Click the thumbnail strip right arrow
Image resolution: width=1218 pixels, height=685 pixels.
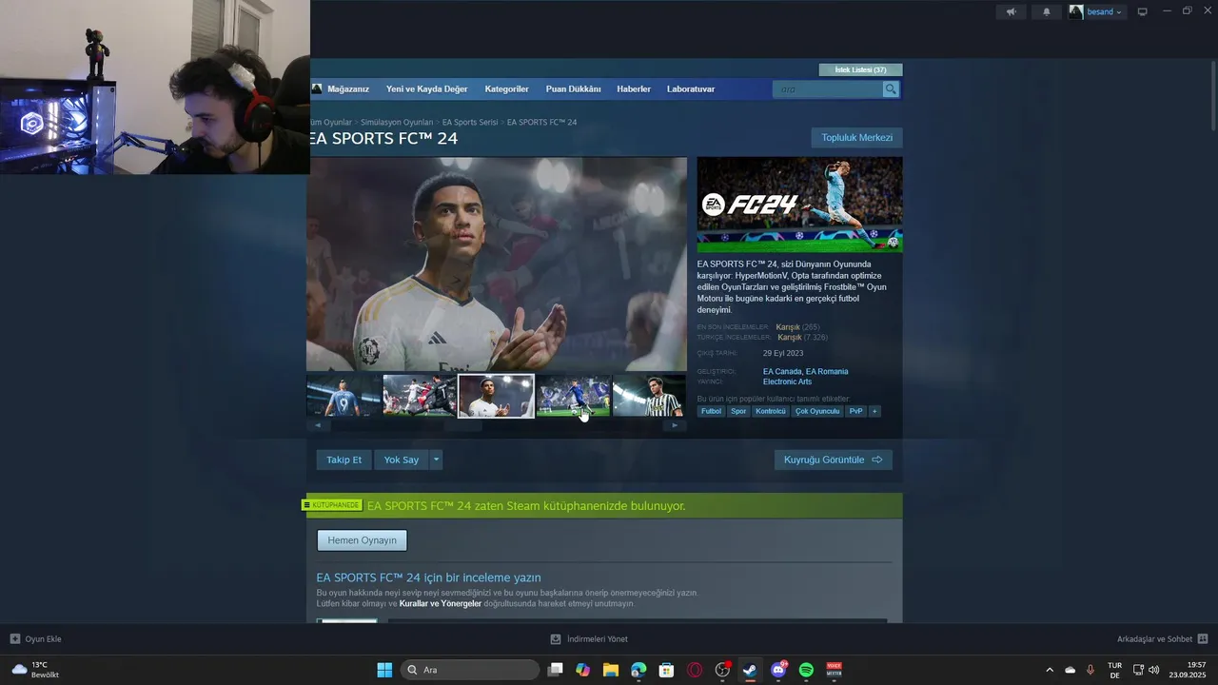(675, 425)
